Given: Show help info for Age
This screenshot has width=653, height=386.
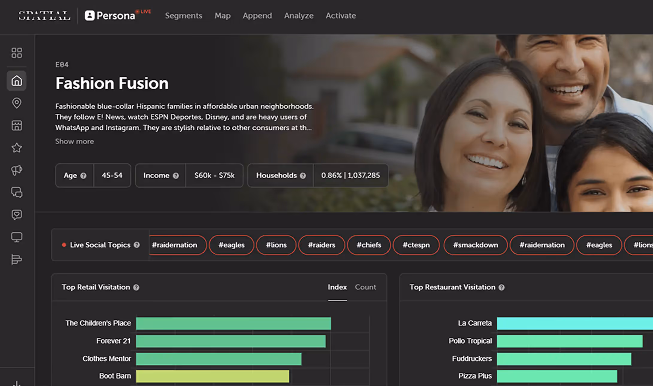Looking at the screenshot, I should pyautogui.click(x=84, y=176).
